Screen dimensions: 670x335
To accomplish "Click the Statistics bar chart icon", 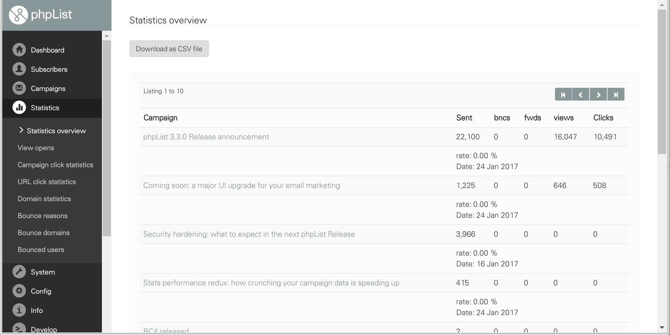I will click(x=19, y=108).
